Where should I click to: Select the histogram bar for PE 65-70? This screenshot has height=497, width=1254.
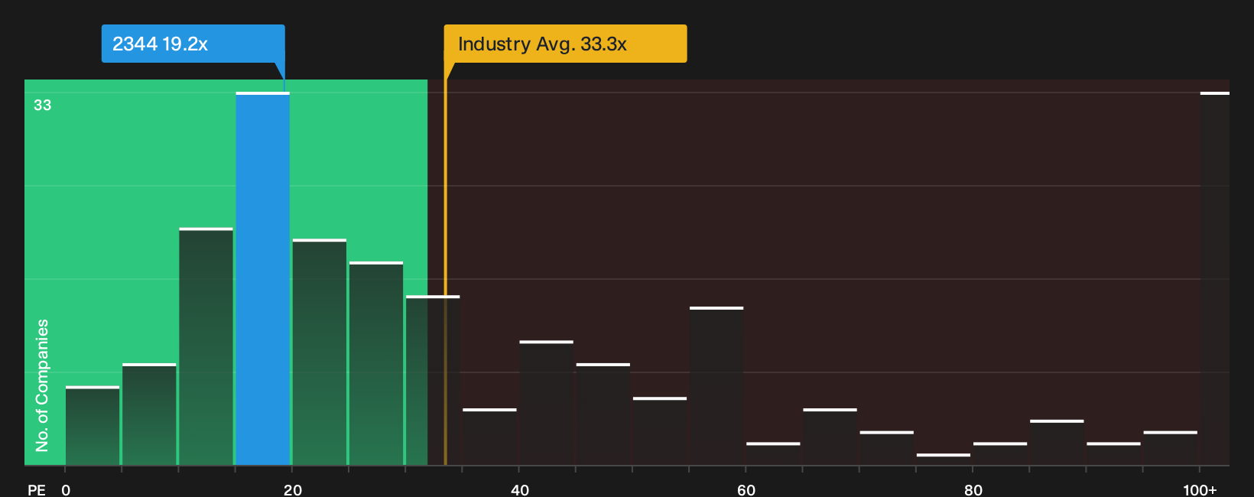(x=830, y=437)
